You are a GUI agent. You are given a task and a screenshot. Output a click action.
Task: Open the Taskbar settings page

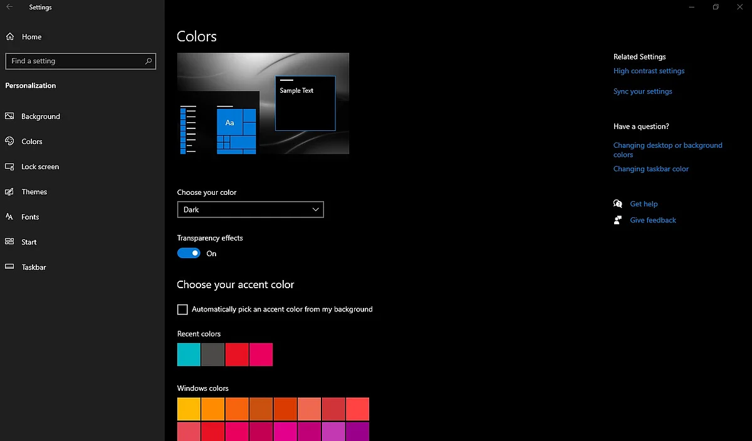pos(33,267)
